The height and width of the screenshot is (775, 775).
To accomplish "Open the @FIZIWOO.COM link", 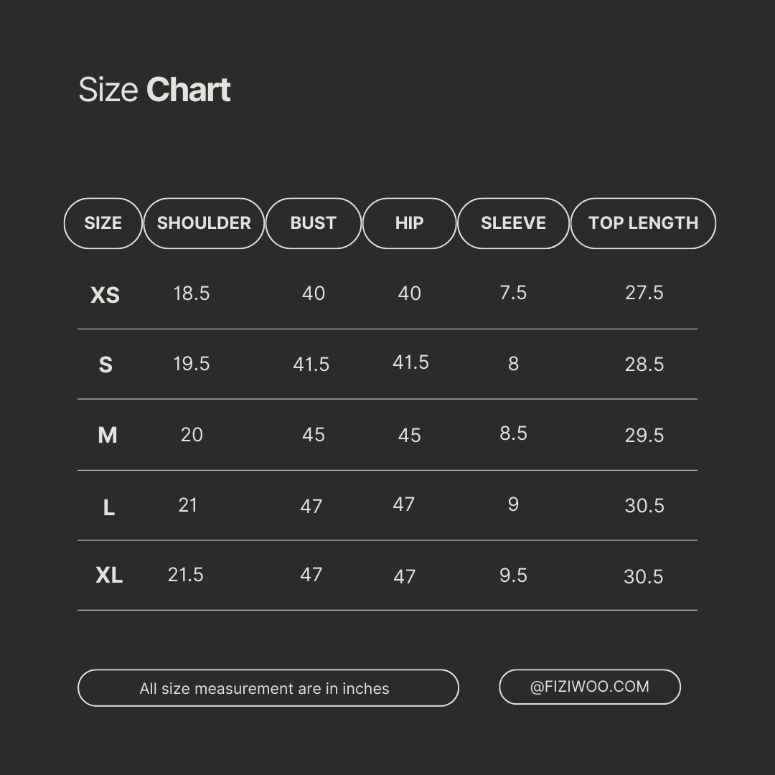I will (589, 687).
